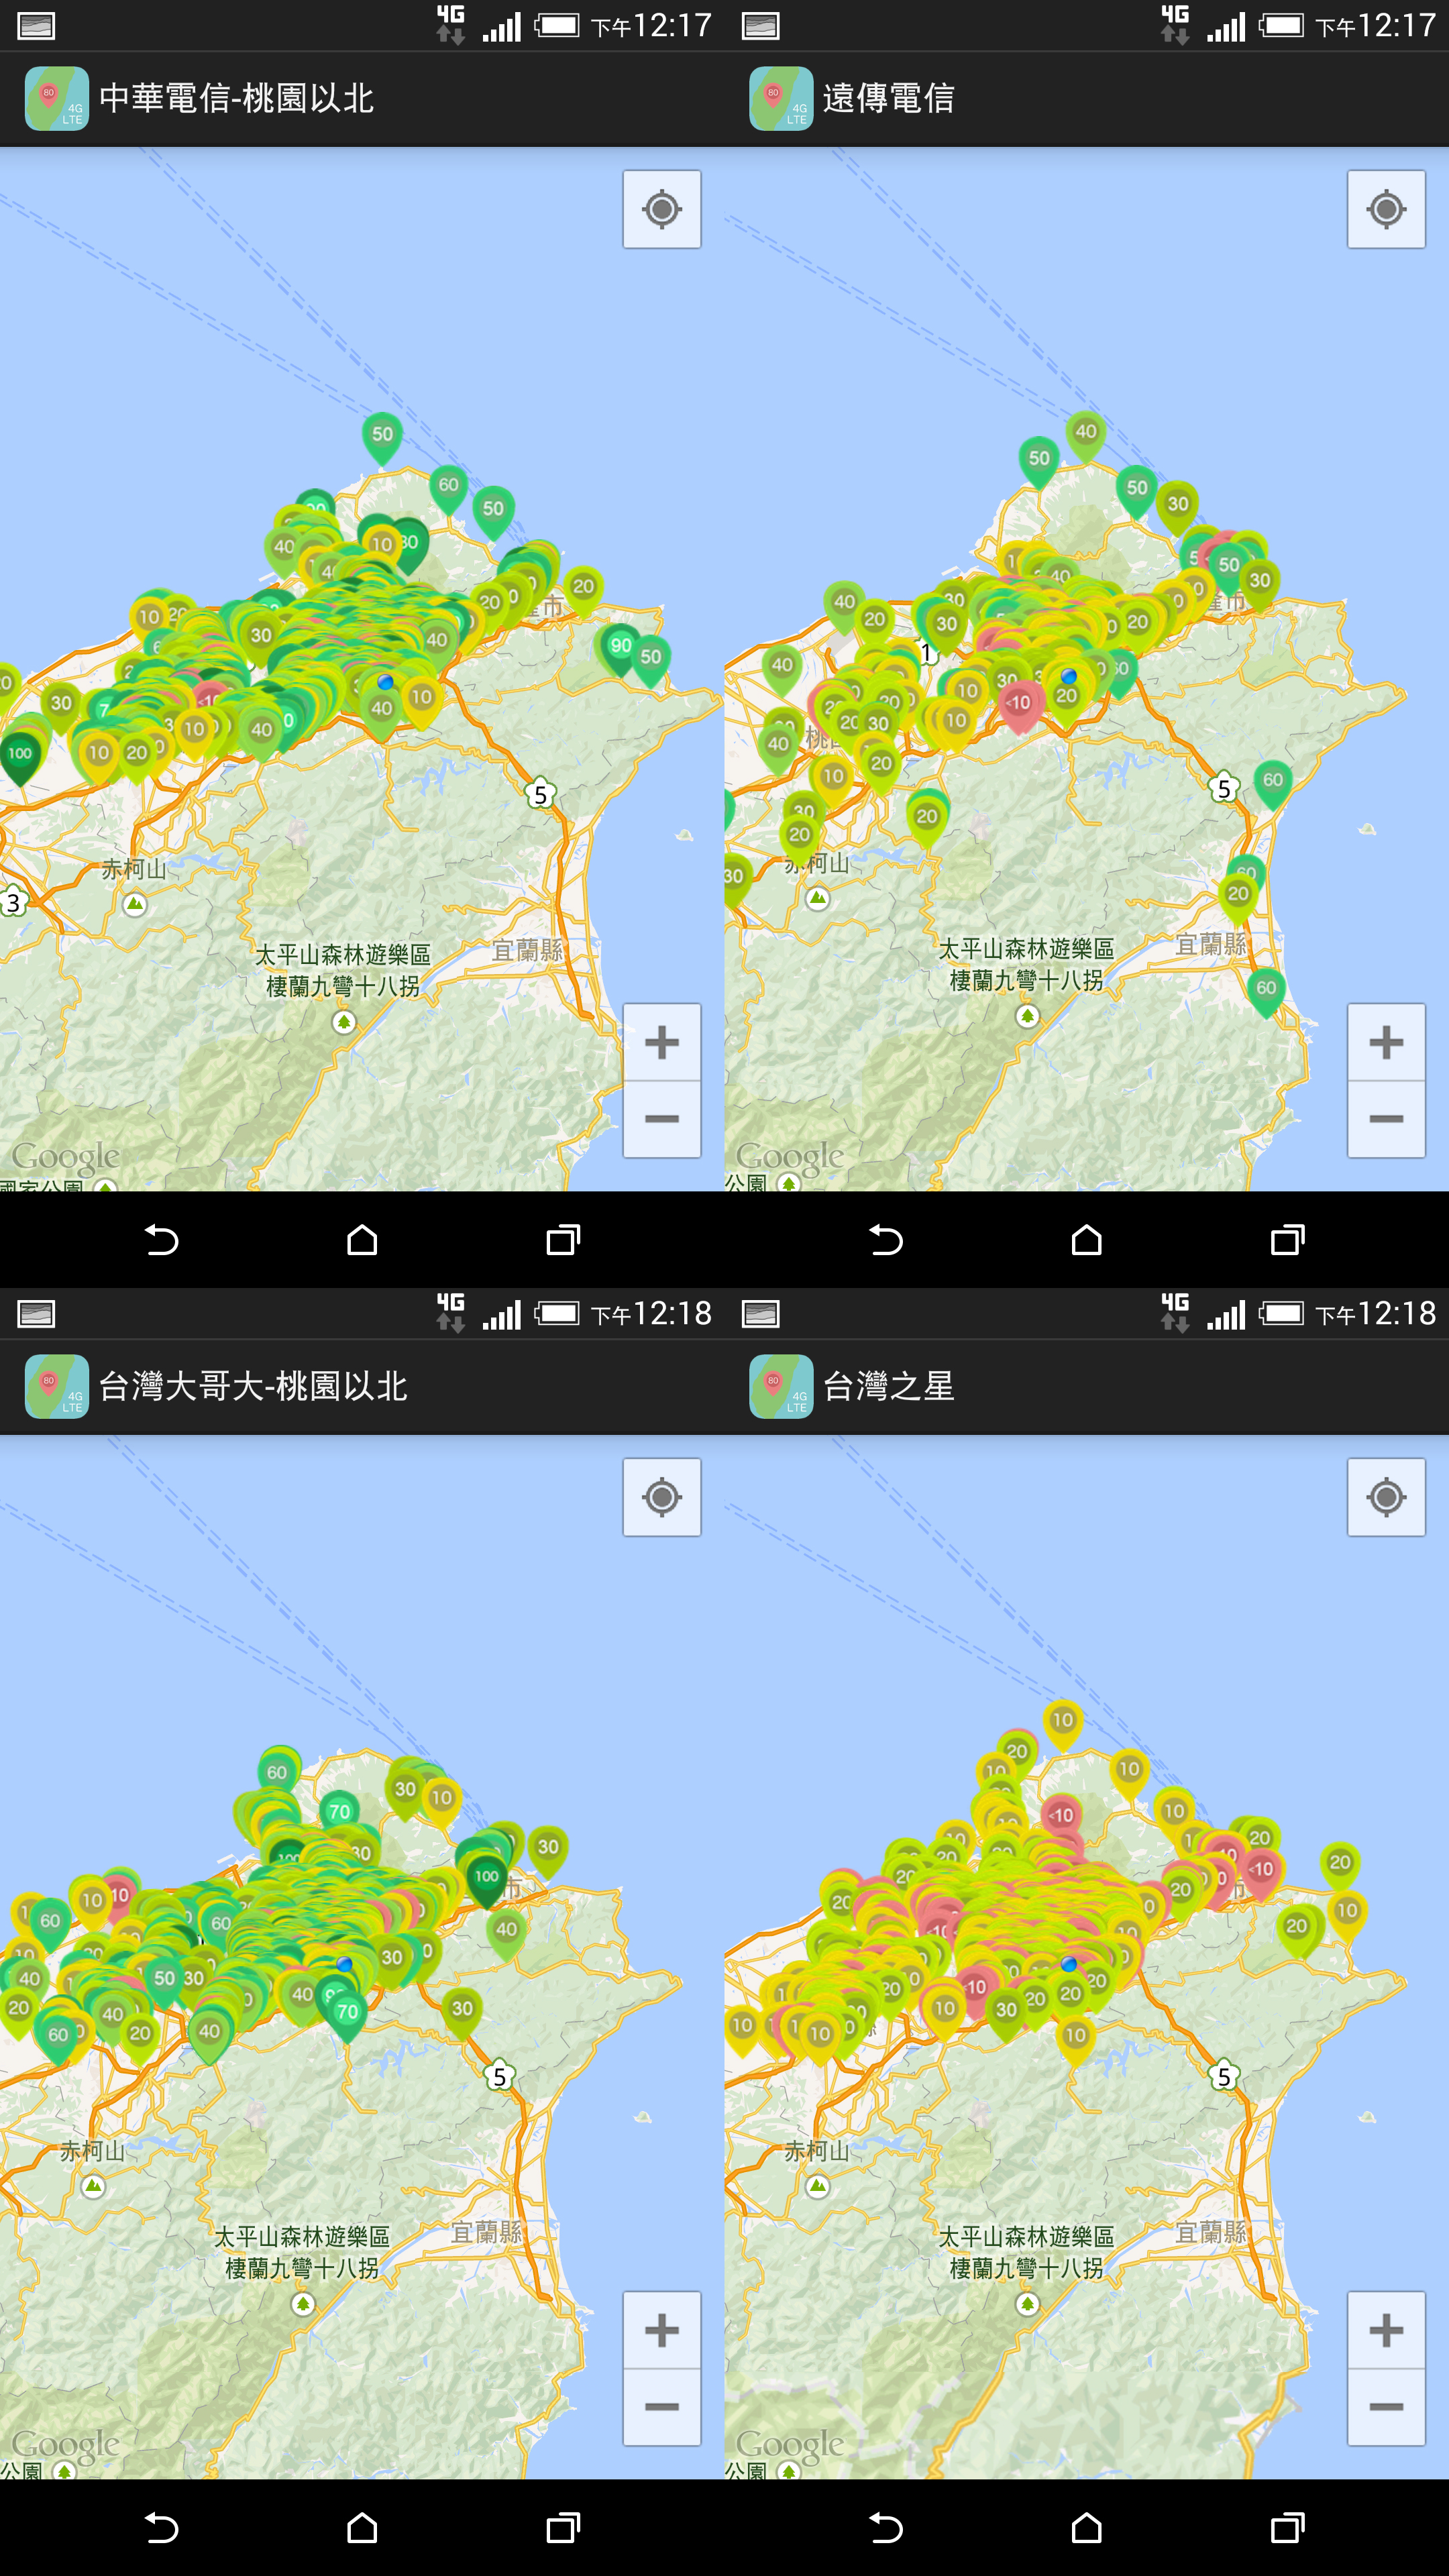Select the dark green 100 marker in 台灣大哥大 map
The image size is (1449, 2576).
(x=487, y=1880)
